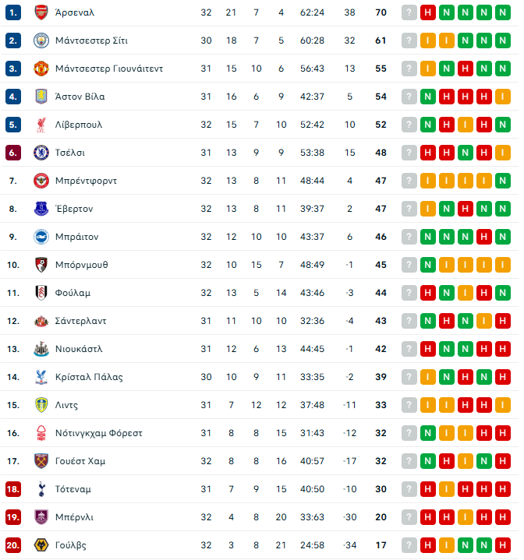The width and height of the screenshot is (524, 560).
Task: Click the grey ? next-match badge for Λίβερπουλ
Action: [x=409, y=125]
